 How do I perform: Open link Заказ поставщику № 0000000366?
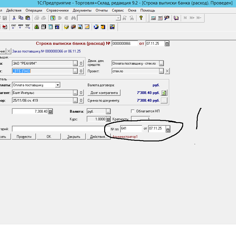pyautogui.click(x=46, y=51)
